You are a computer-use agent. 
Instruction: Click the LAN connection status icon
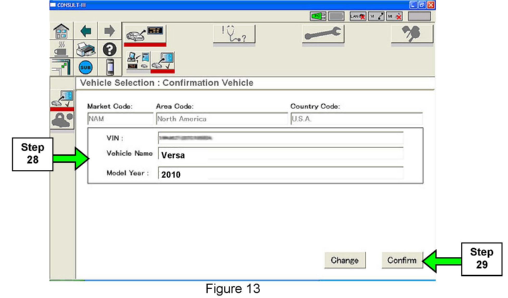tap(358, 16)
